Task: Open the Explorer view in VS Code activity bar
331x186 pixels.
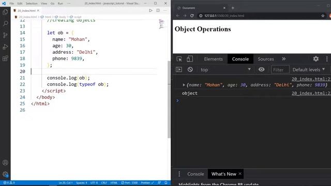Action: (x=5, y=12)
